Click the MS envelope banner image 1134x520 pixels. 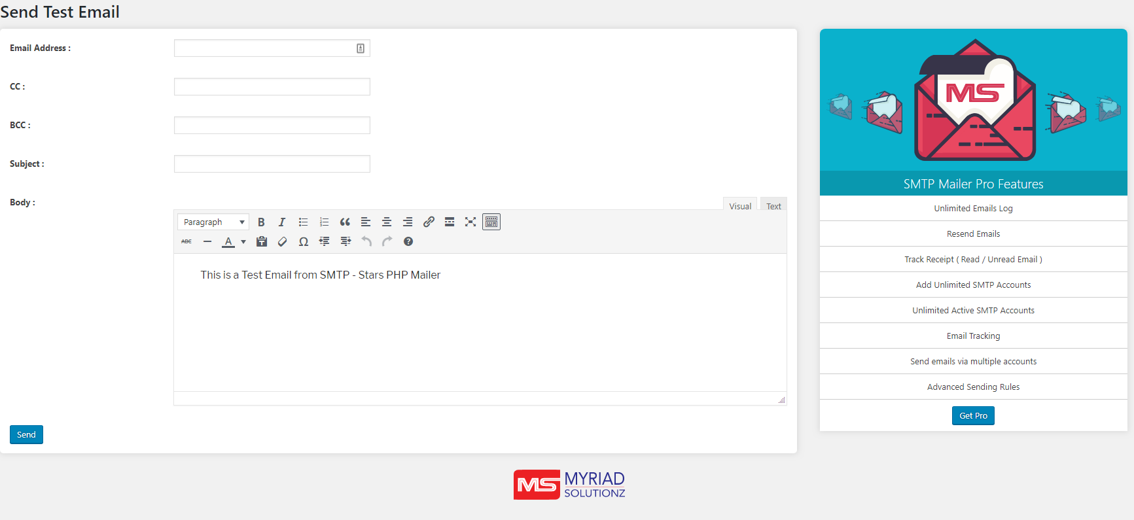coord(973,100)
